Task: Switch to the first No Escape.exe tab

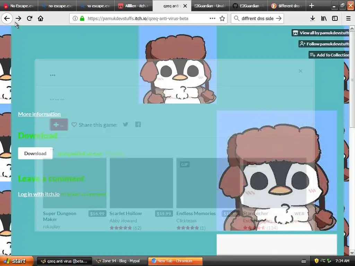Action: (19, 6)
